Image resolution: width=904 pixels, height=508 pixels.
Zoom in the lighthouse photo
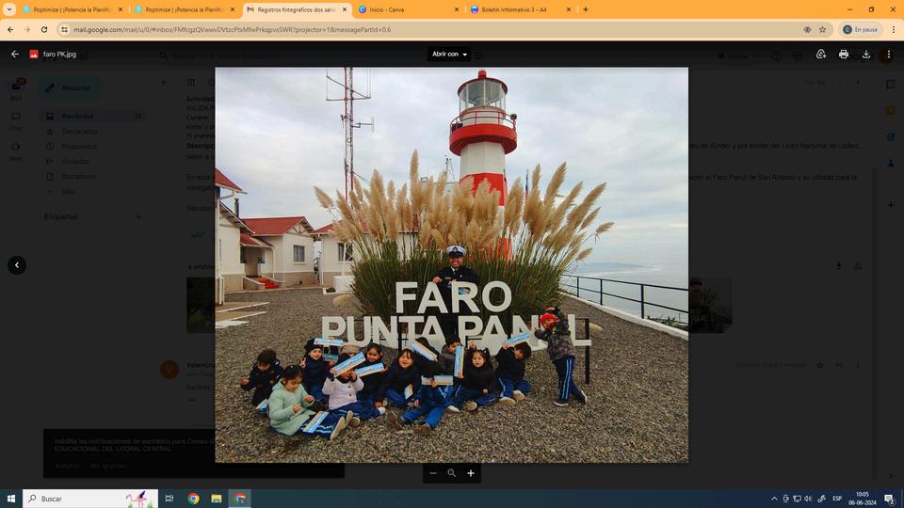(471, 473)
